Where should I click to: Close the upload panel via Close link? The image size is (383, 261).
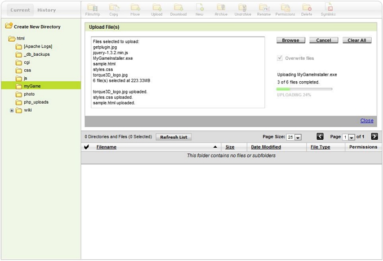(x=367, y=121)
